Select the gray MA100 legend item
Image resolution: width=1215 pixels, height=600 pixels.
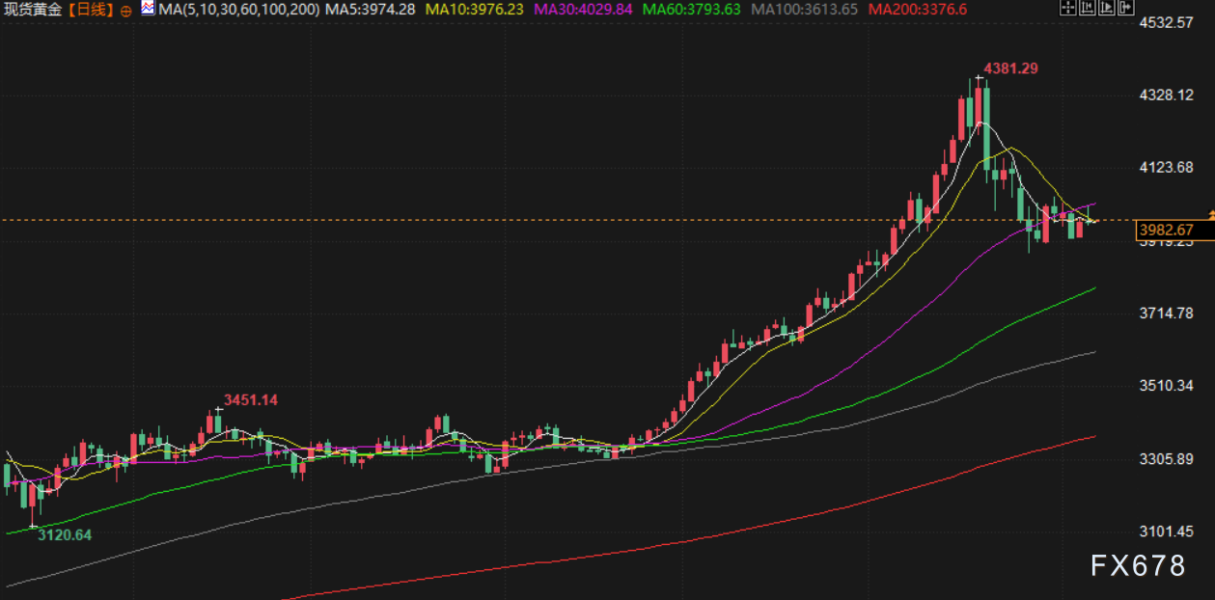[x=805, y=10]
